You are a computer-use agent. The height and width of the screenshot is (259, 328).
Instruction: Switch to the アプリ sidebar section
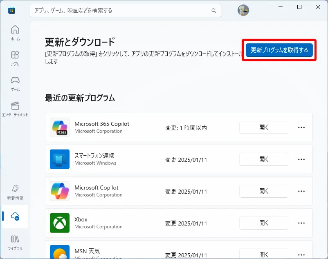[15, 58]
